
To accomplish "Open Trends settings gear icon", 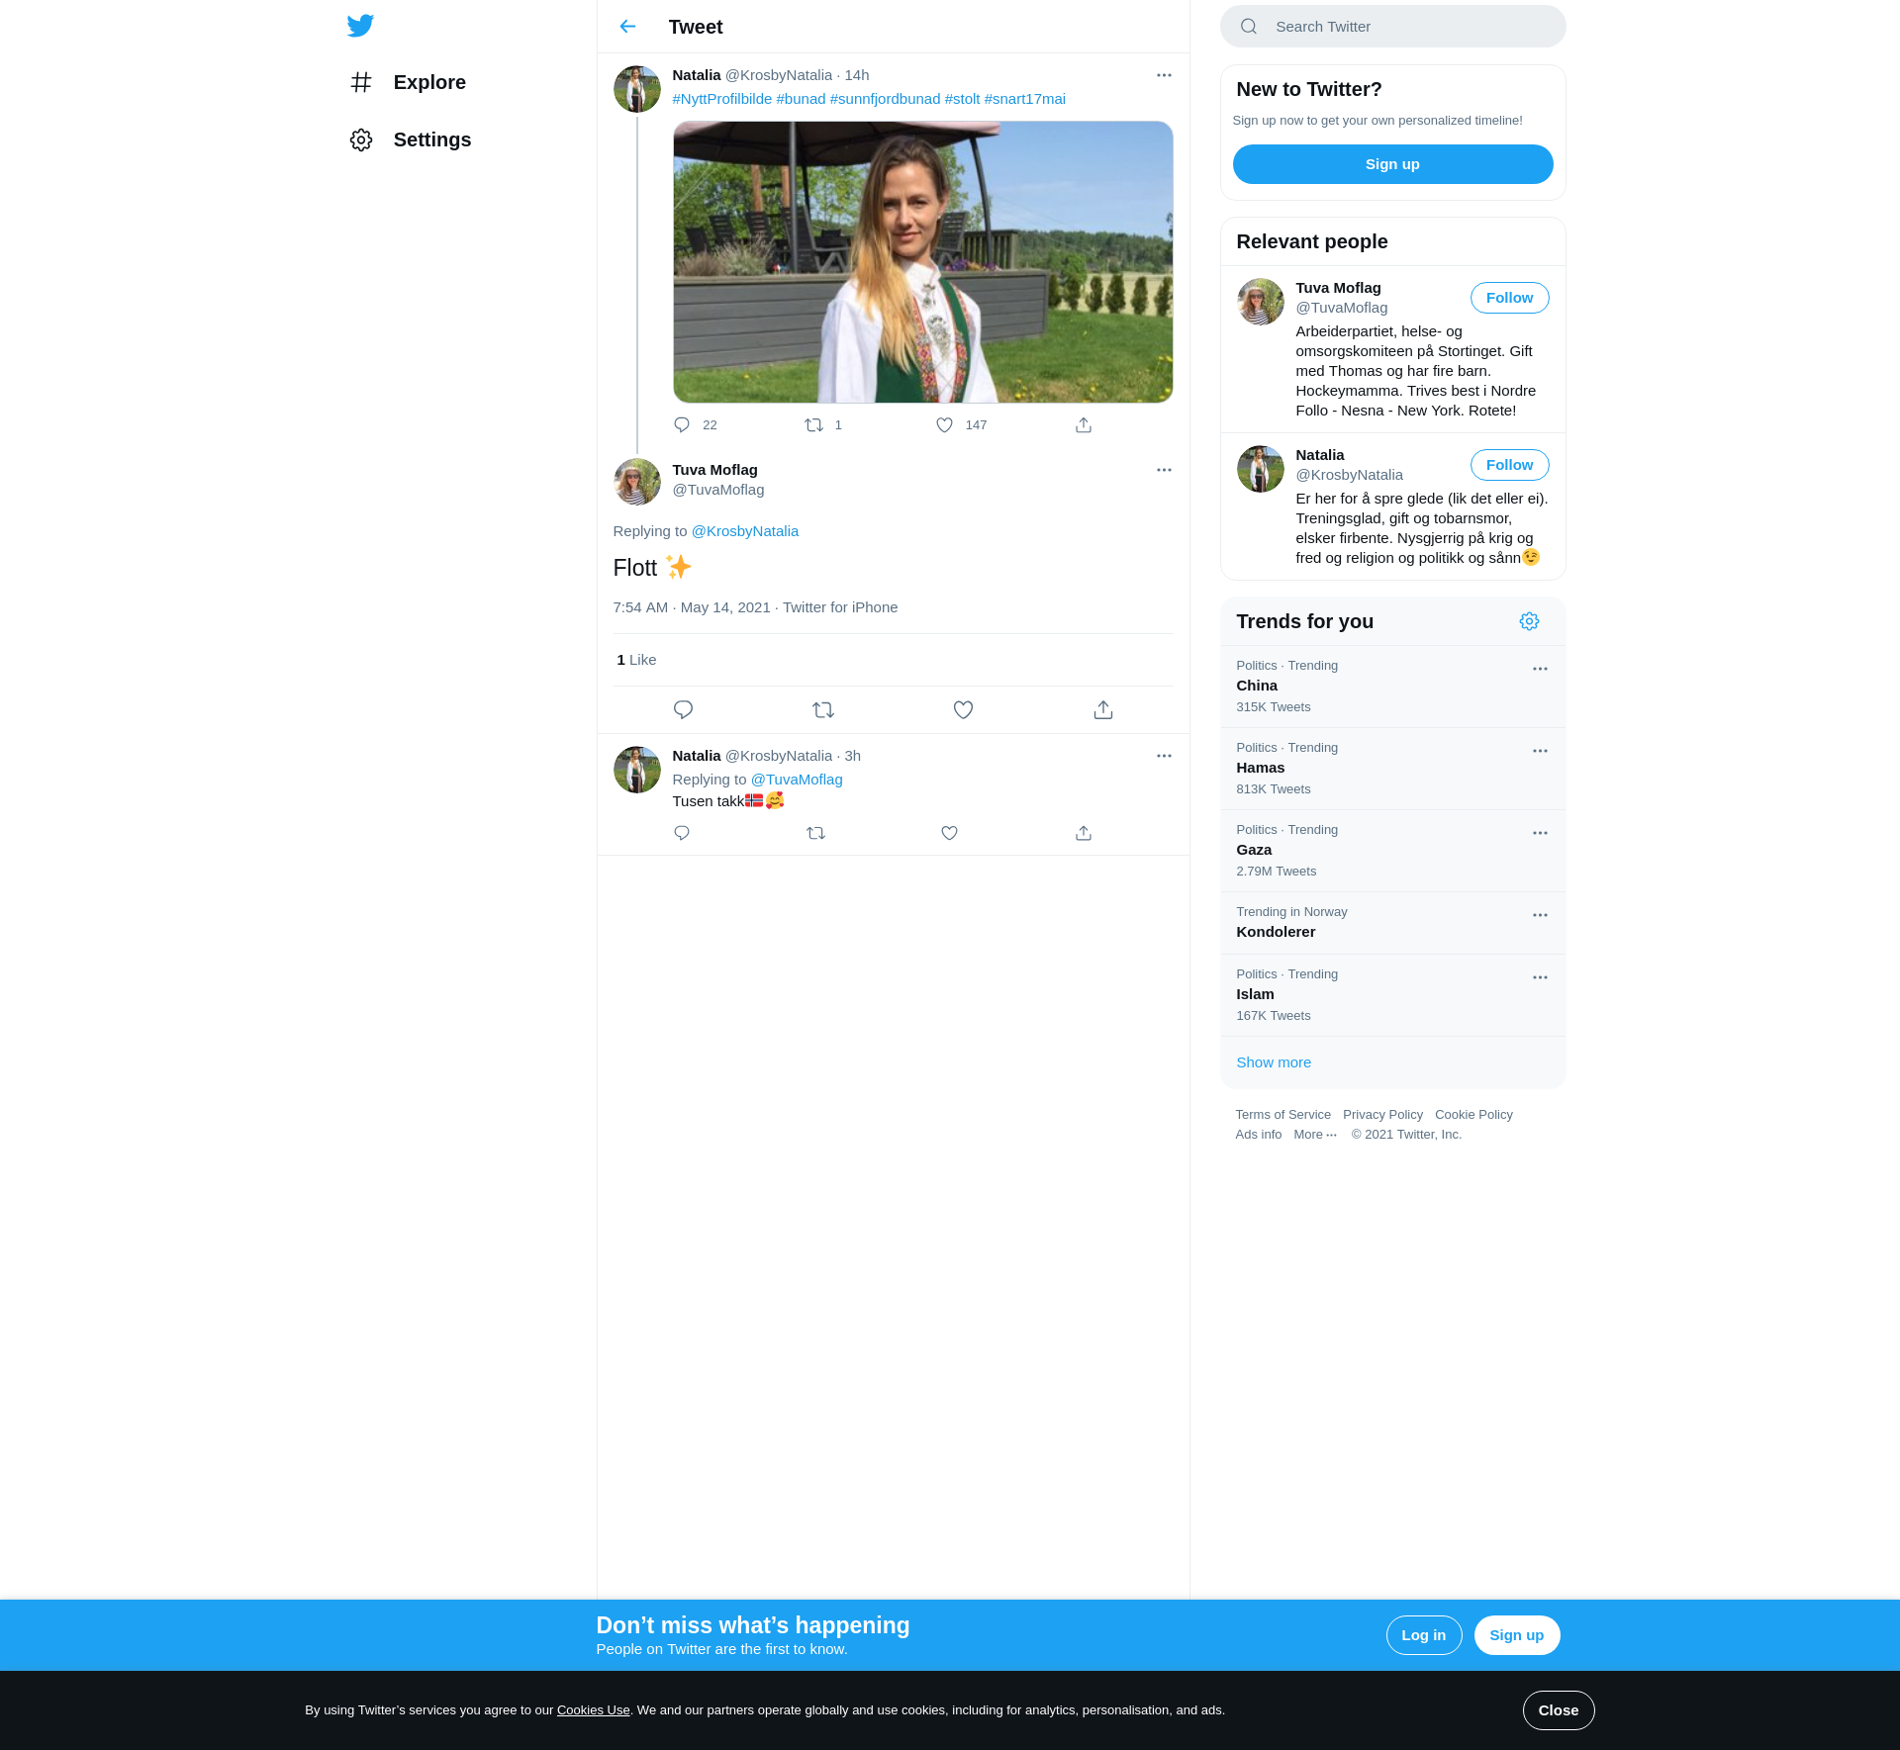I will (1530, 621).
